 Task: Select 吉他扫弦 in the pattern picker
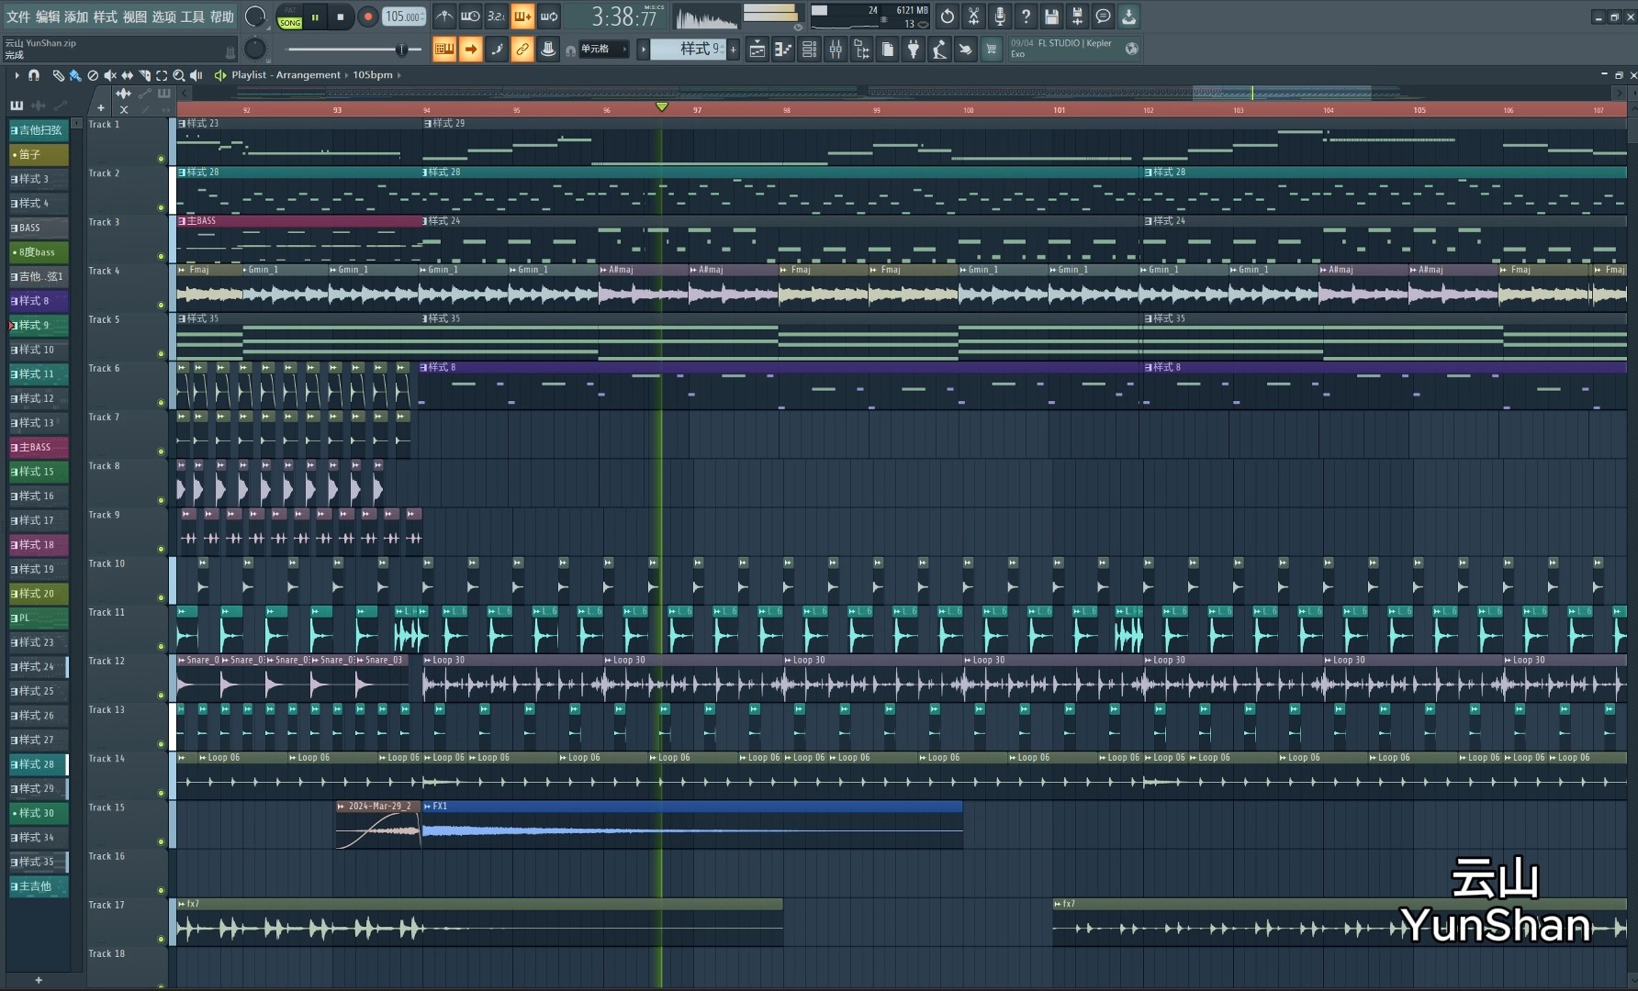click(39, 130)
